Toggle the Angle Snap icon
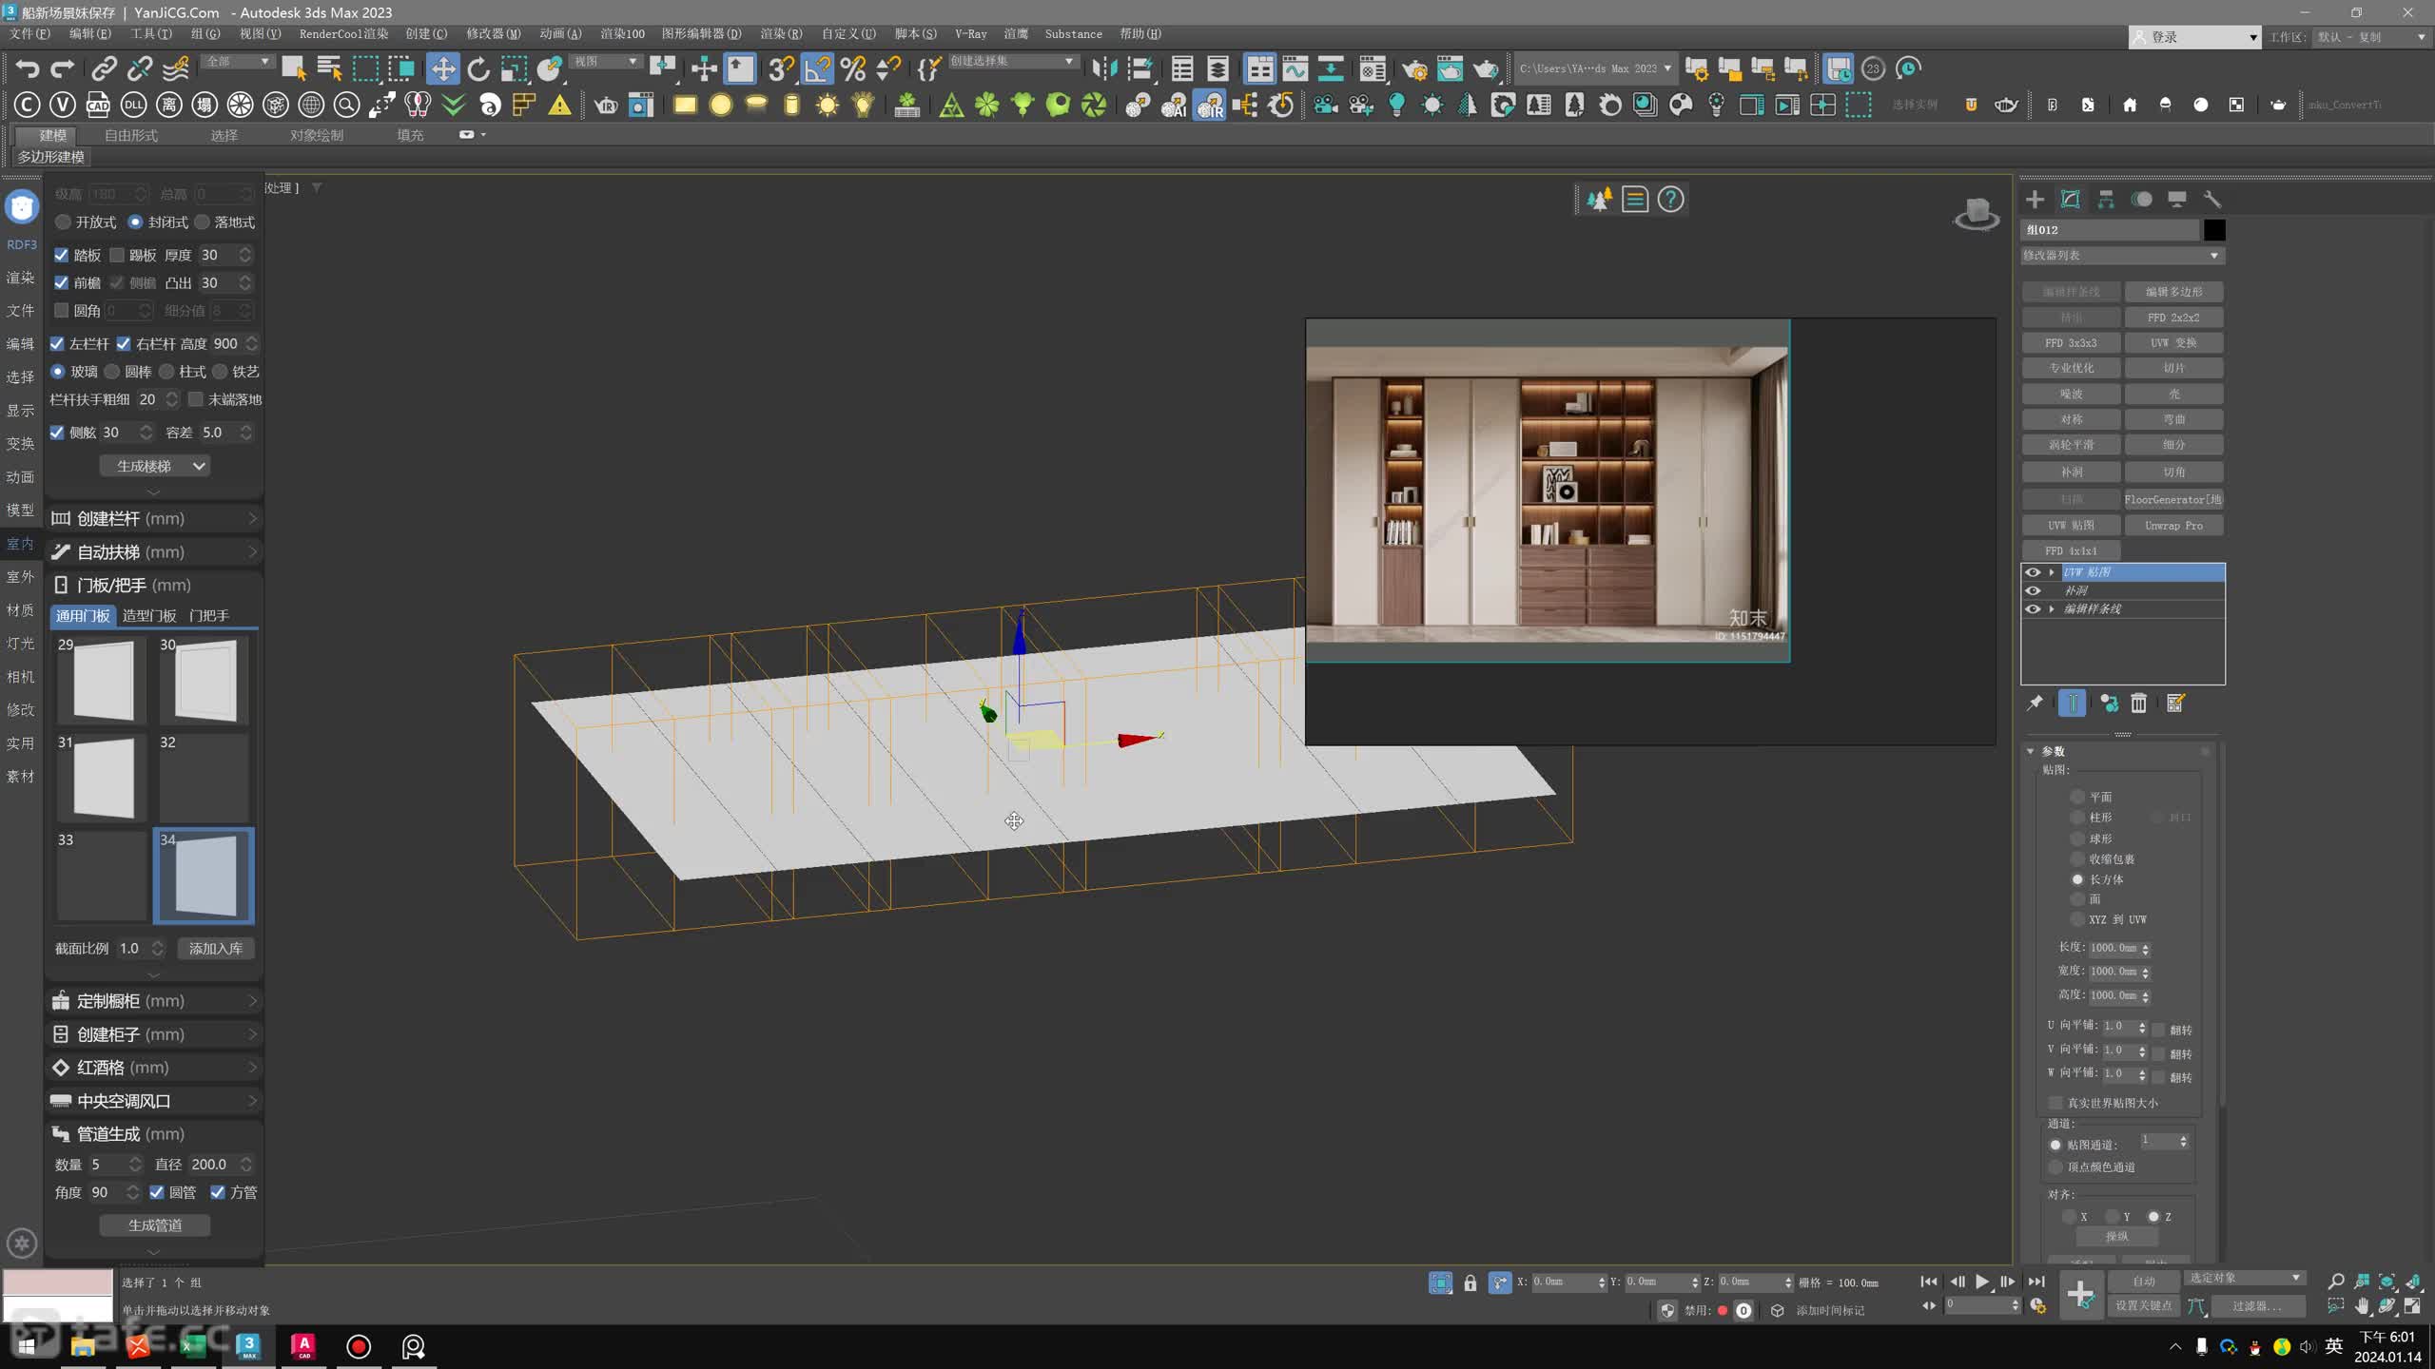Screen dimensions: 2435x1369 (x=817, y=68)
